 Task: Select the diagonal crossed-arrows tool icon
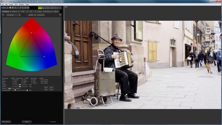tap(15, 8)
